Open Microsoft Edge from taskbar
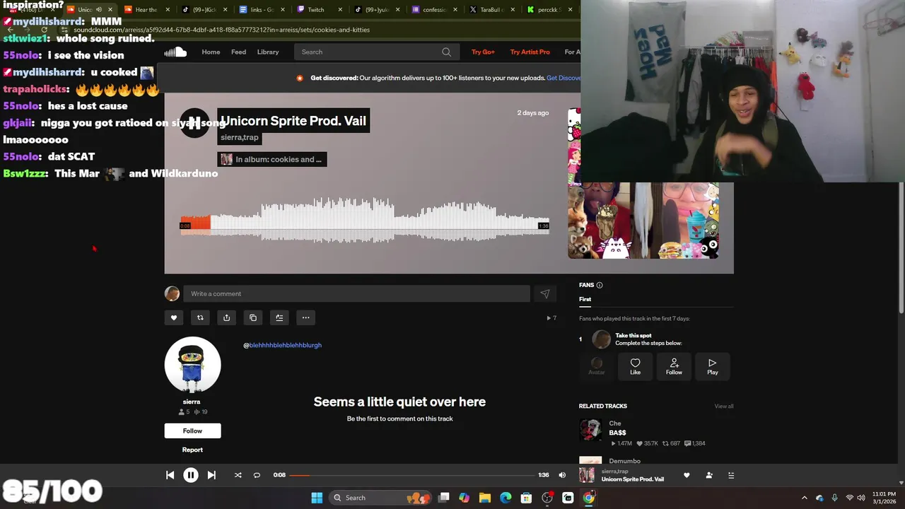Screen dimensions: 905x509 [x=506, y=498]
